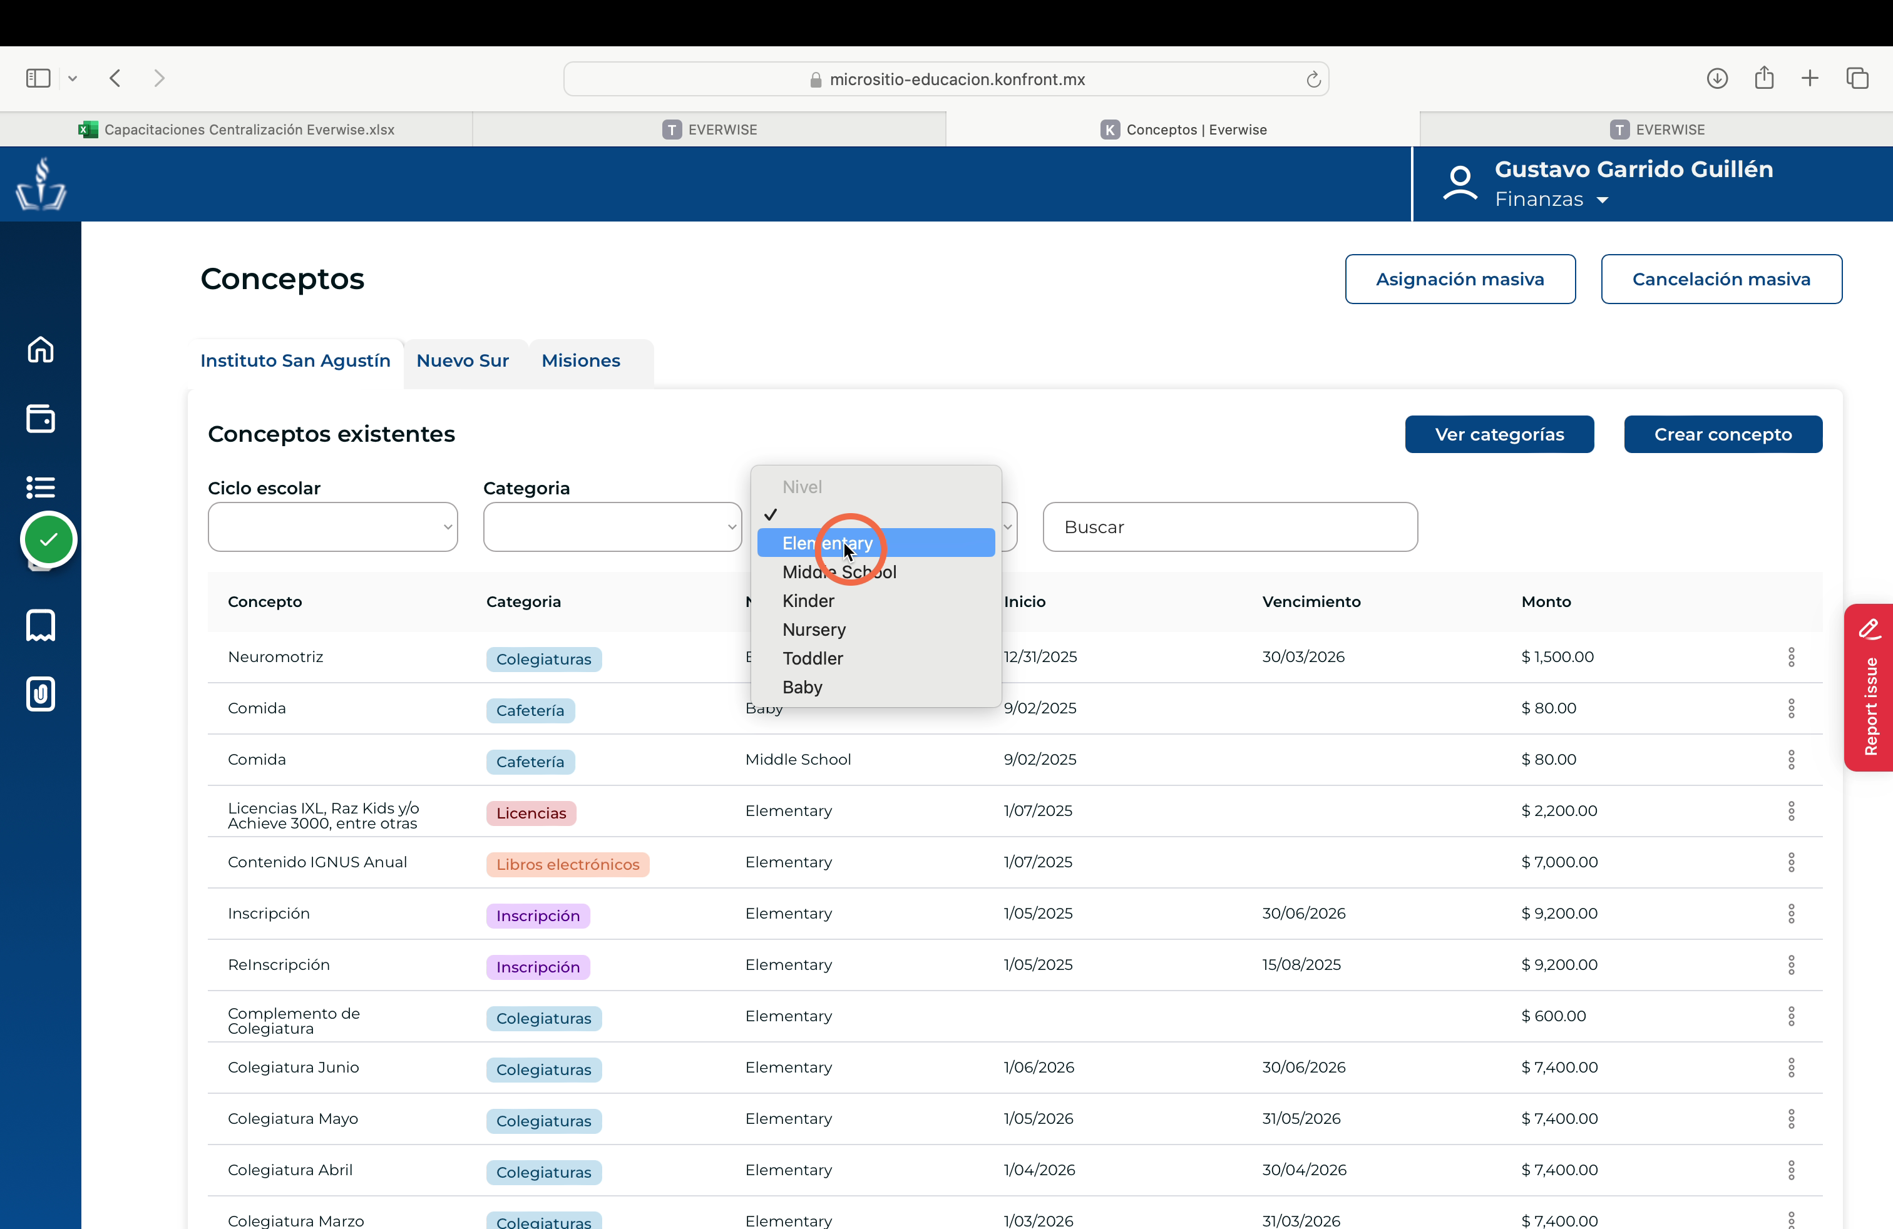The width and height of the screenshot is (1893, 1229).
Task: Open options menu for ReInscripción row
Action: (x=1791, y=965)
